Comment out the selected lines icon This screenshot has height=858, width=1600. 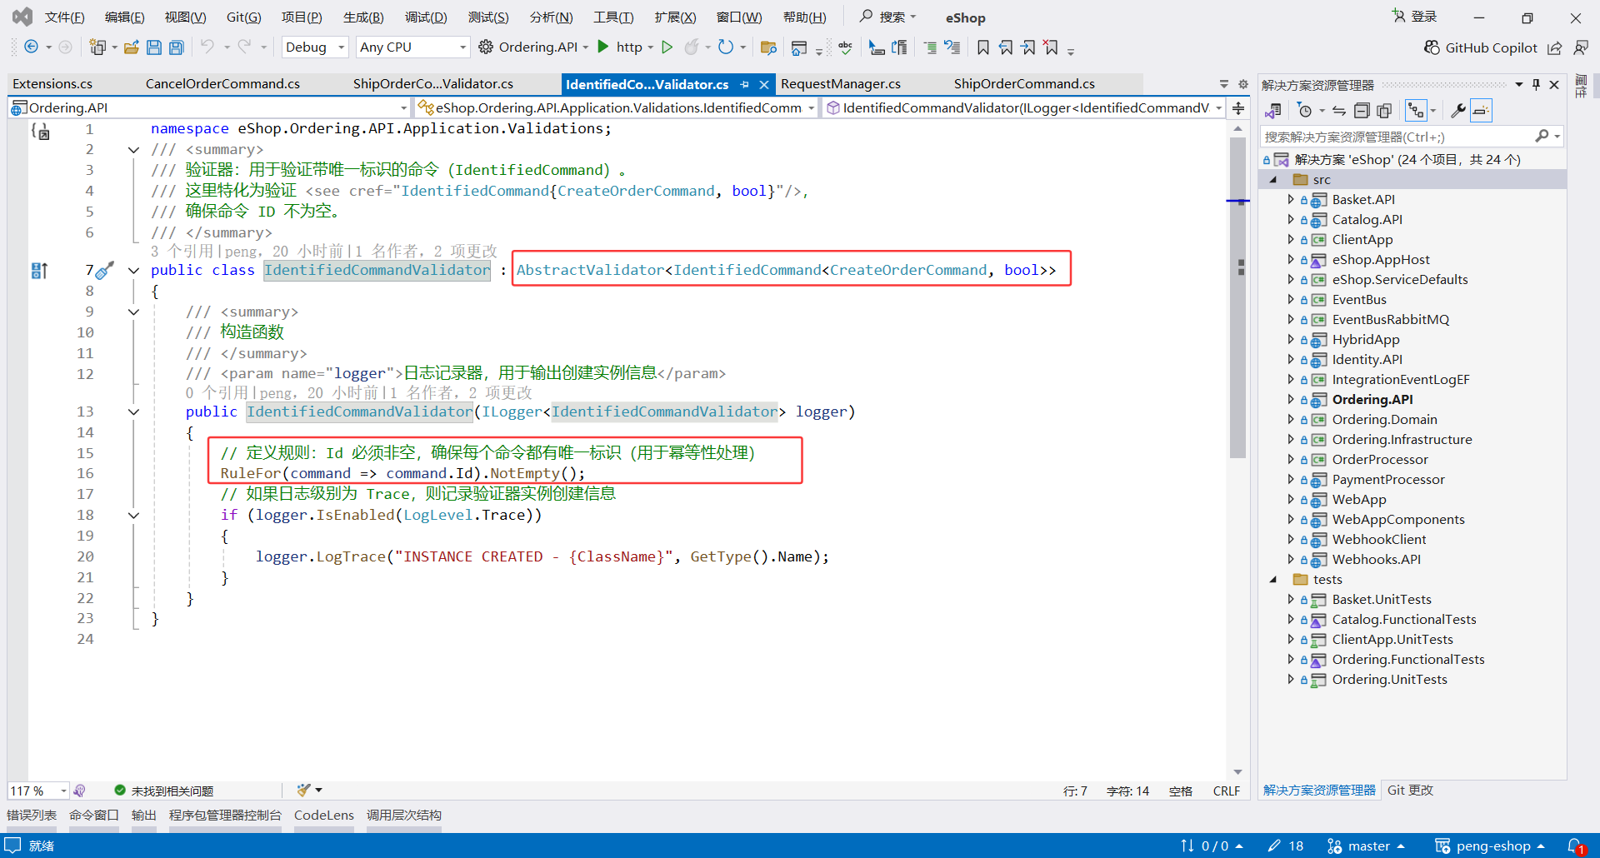(x=930, y=47)
